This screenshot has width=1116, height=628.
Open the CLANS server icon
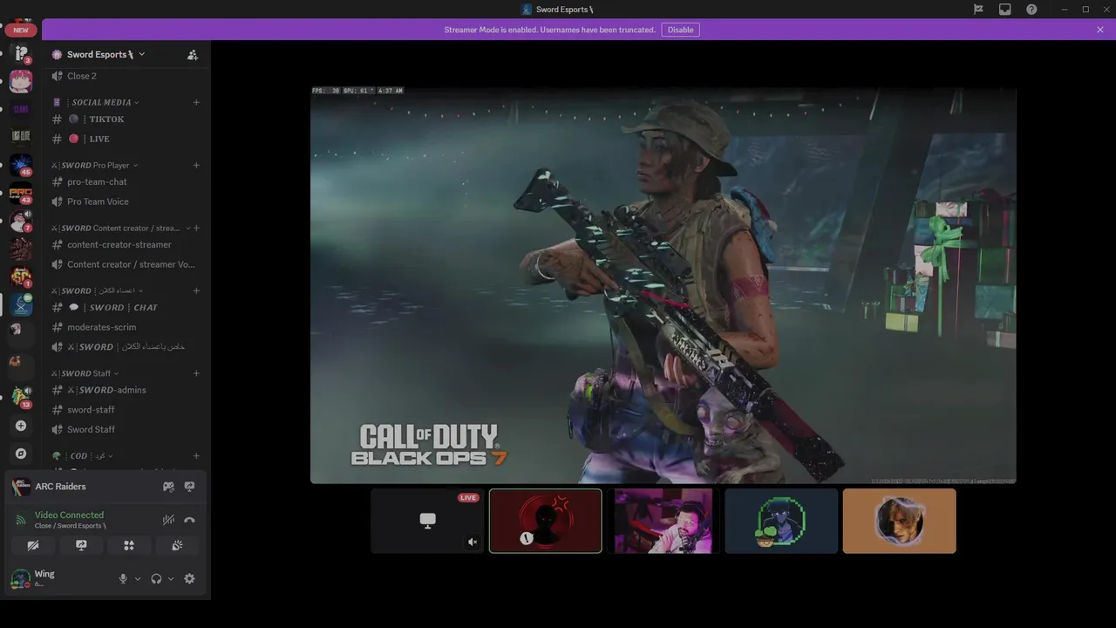pyautogui.click(x=21, y=109)
